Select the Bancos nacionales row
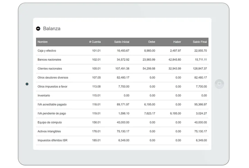249x168 pixels. tap(49, 60)
